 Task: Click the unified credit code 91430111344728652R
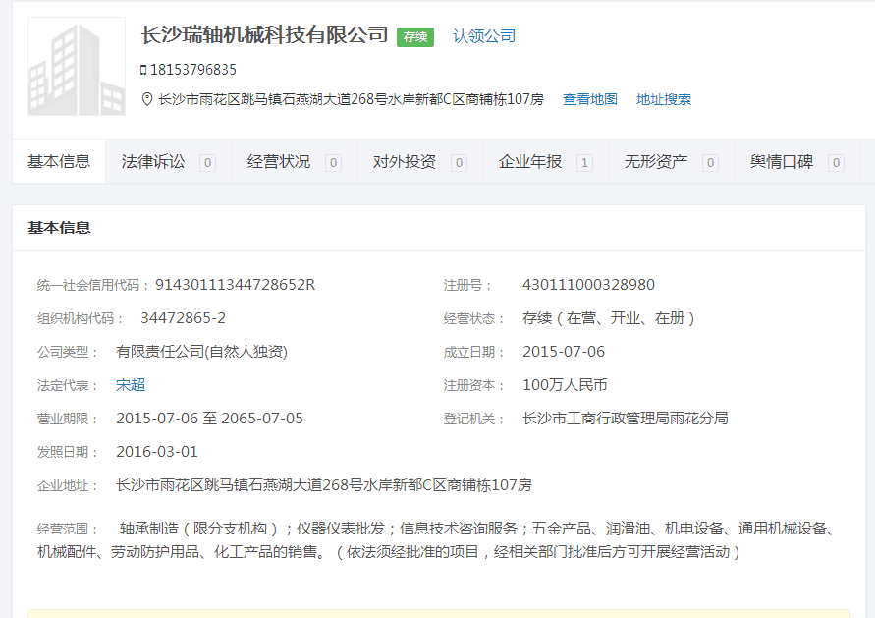tap(235, 285)
